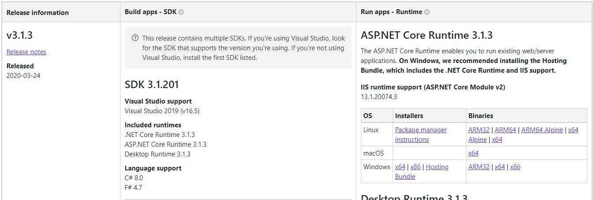Download Linux ARM32 binaries
593x200 pixels.
479,130
